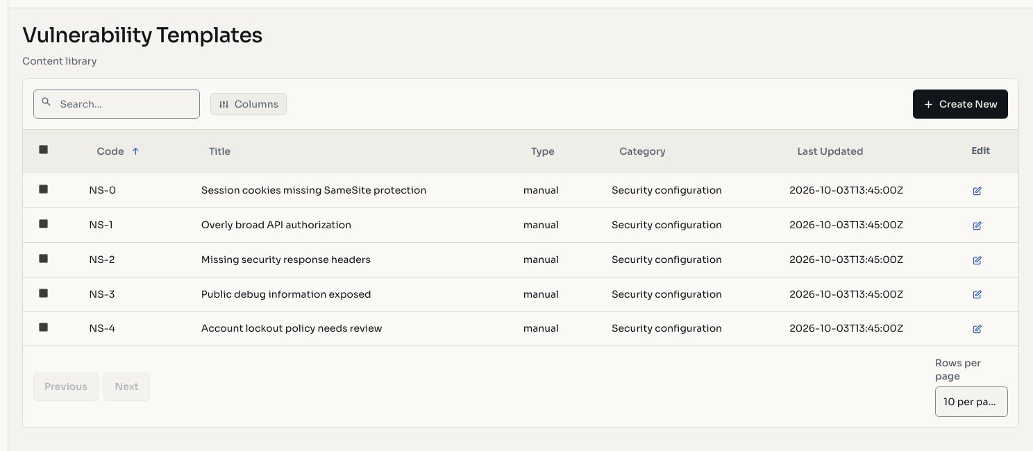Select "Missing security response headers" title

tap(286, 259)
